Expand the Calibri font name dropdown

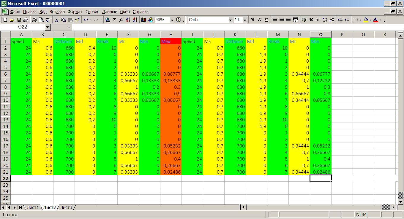231,20
